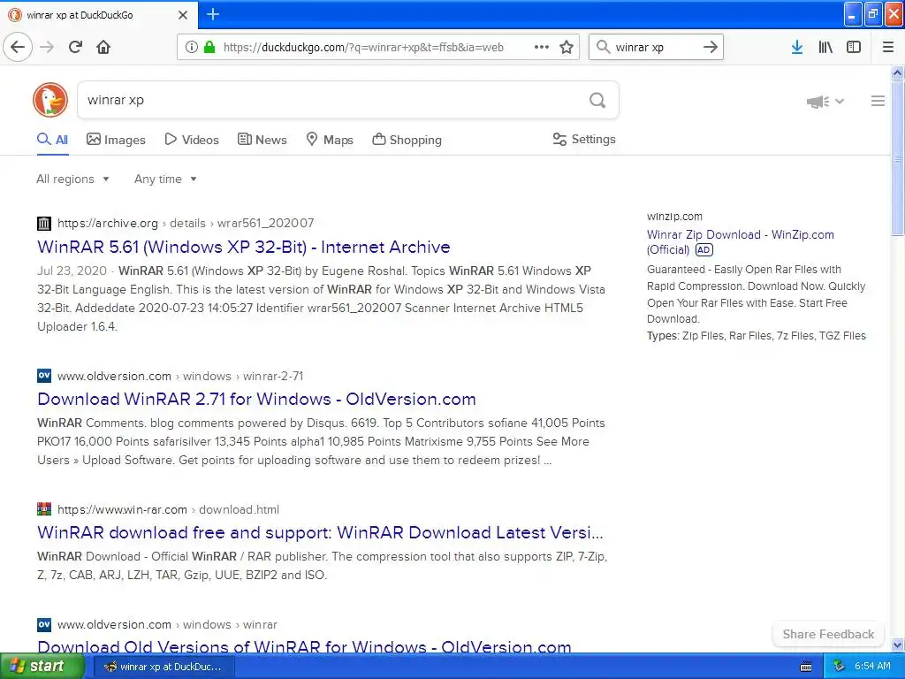Viewport: 905px width, 679px height.
Task: Click the winzip.com ad domain text
Action: [x=674, y=217]
